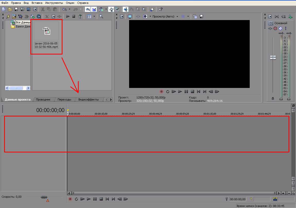Click Downmix Output icon in master bus

(277, 17)
